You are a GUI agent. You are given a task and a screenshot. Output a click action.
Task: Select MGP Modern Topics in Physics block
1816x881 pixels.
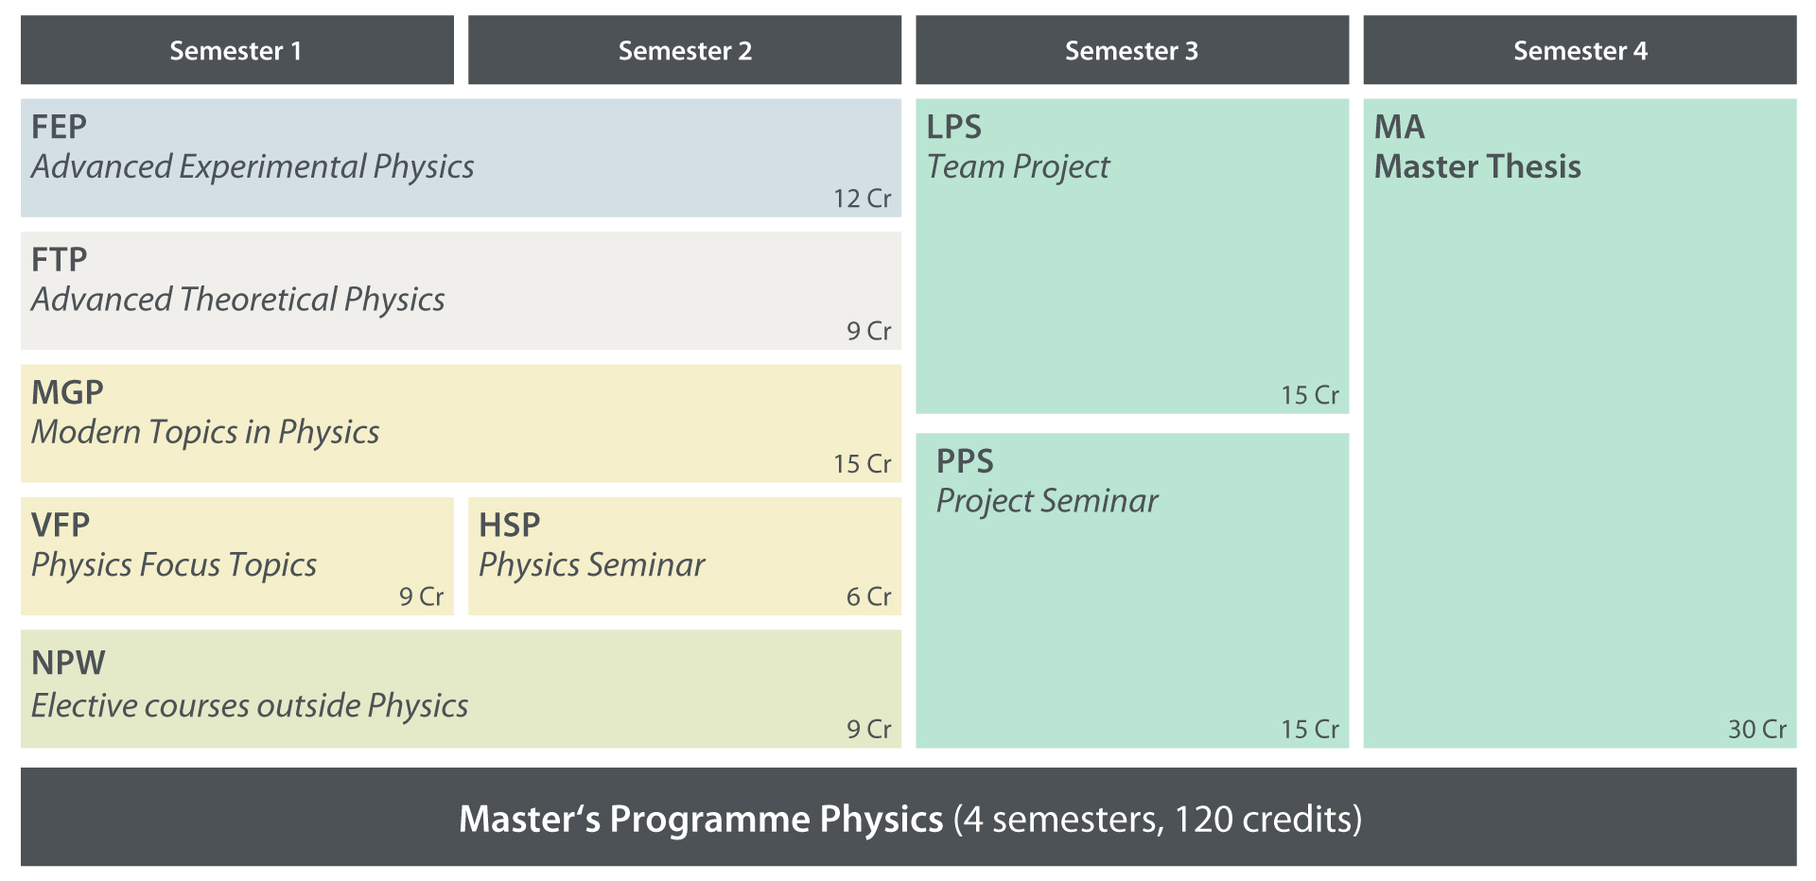pyautogui.click(x=461, y=423)
